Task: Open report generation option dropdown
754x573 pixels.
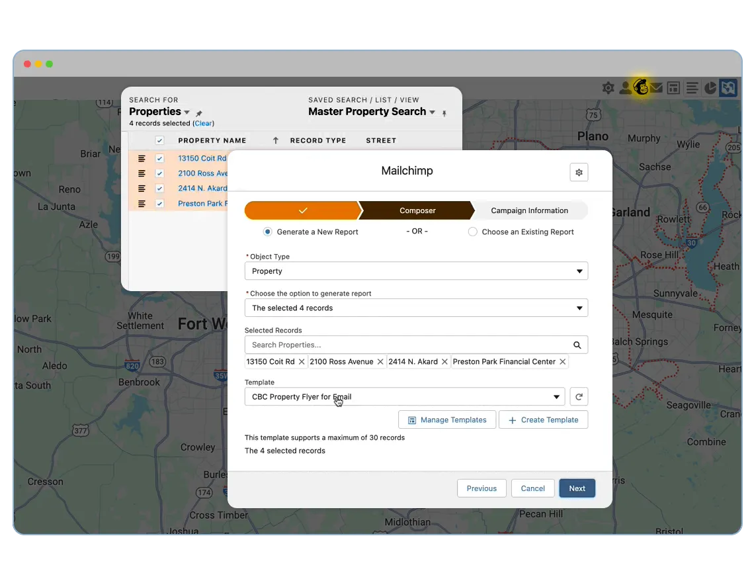Action: click(x=416, y=308)
